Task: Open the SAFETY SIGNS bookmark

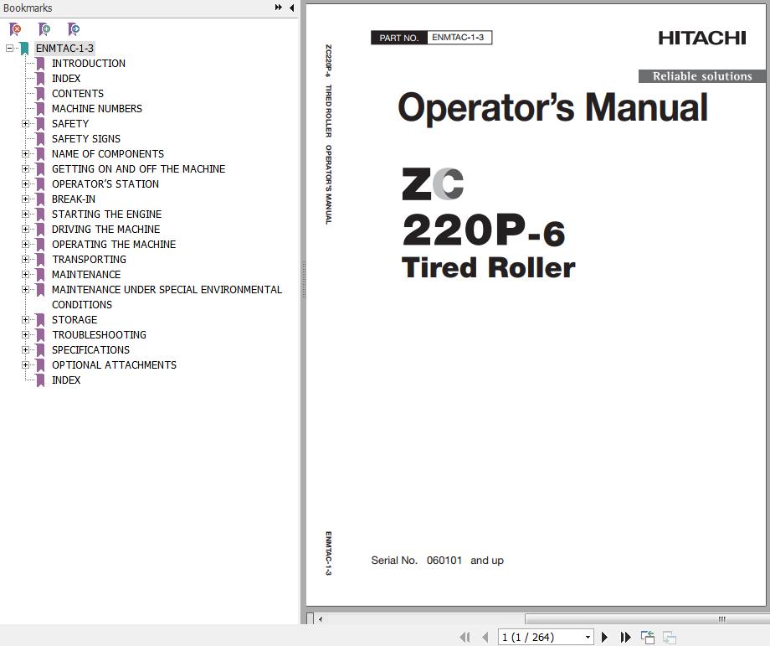Action: click(86, 138)
